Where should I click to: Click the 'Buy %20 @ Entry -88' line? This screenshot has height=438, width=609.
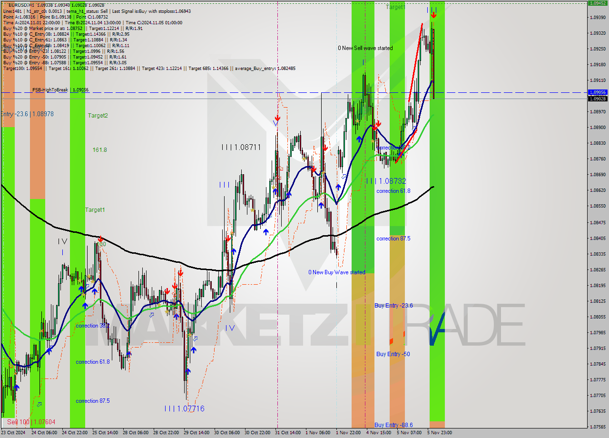click(65, 62)
